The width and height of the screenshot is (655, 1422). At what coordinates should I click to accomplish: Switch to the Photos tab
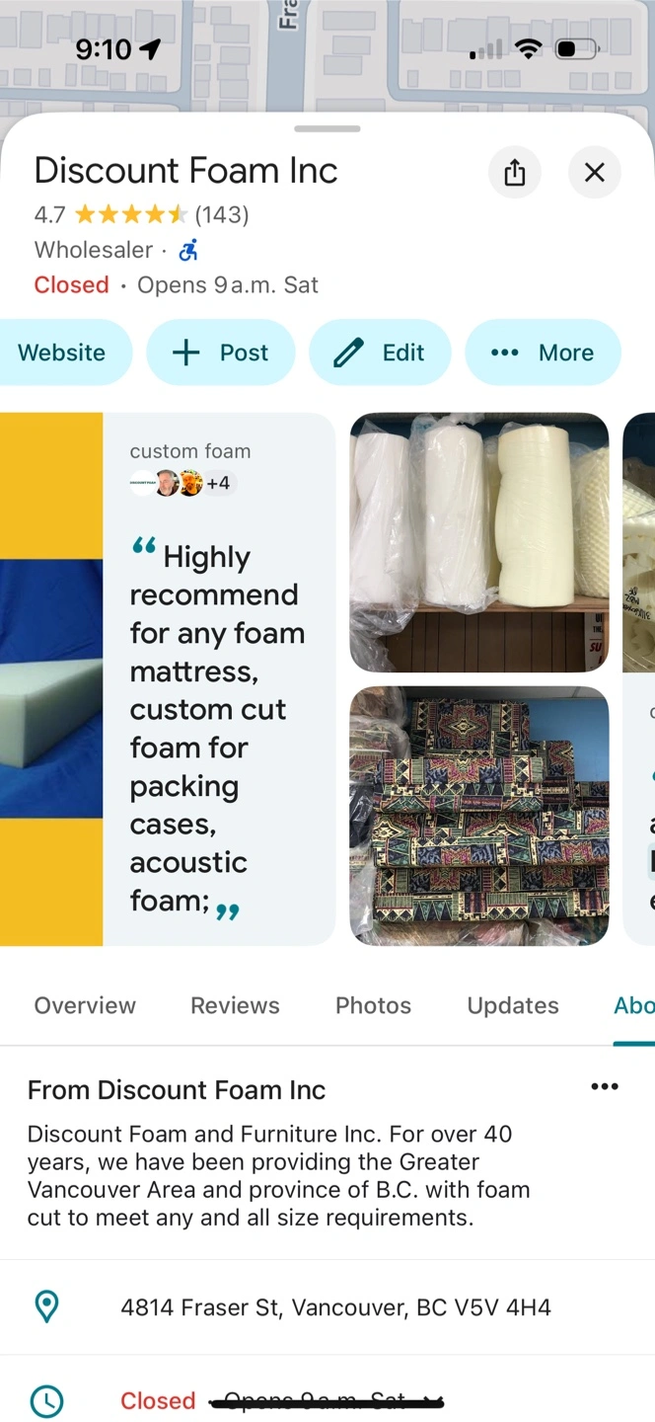(373, 1005)
